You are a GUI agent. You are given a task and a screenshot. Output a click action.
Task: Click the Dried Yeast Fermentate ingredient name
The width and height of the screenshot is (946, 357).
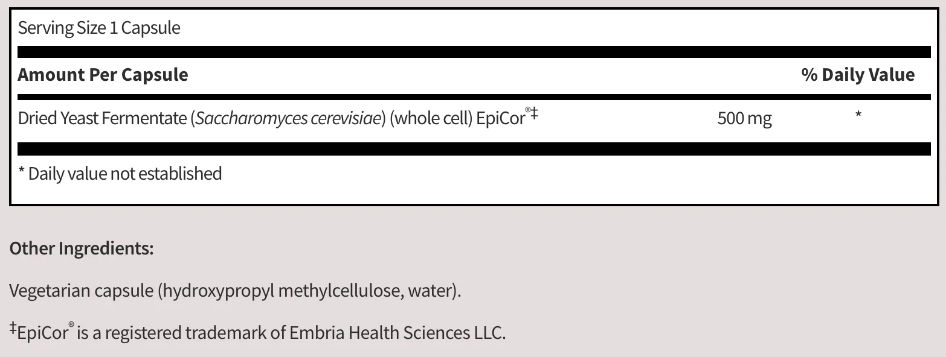pyautogui.click(x=102, y=118)
